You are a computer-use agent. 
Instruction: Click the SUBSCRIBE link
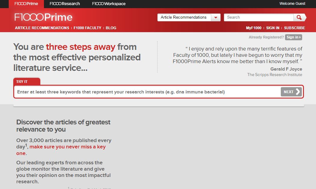[294, 28]
